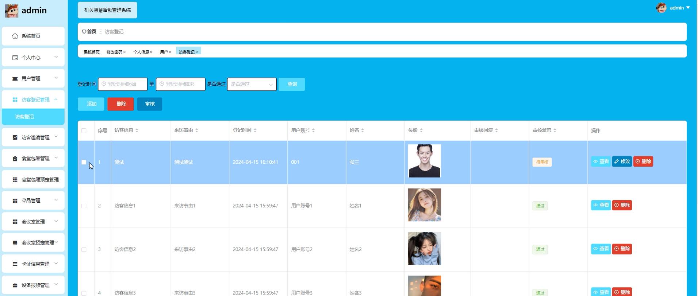Click 删除 for row 姓名1
This screenshot has height=296, width=698.
[x=622, y=205]
